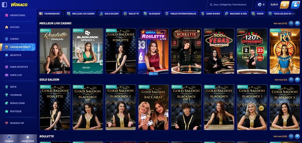Click the Wonaco logo
302x143 pixels.
tap(19, 5)
